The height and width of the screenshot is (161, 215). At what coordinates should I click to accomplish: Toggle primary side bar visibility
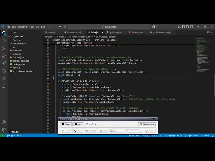(x=183, y=27)
